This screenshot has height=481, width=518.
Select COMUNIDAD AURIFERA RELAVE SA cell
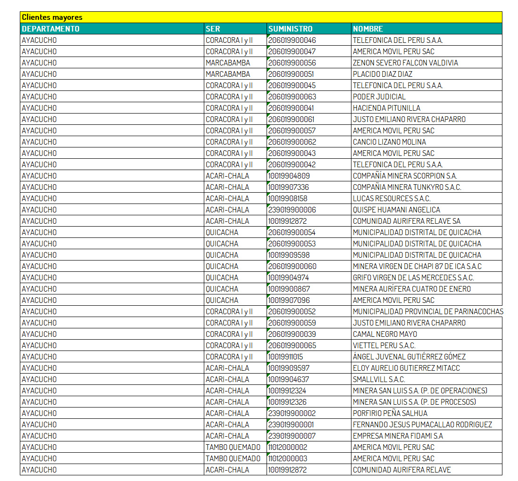tap(426, 221)
